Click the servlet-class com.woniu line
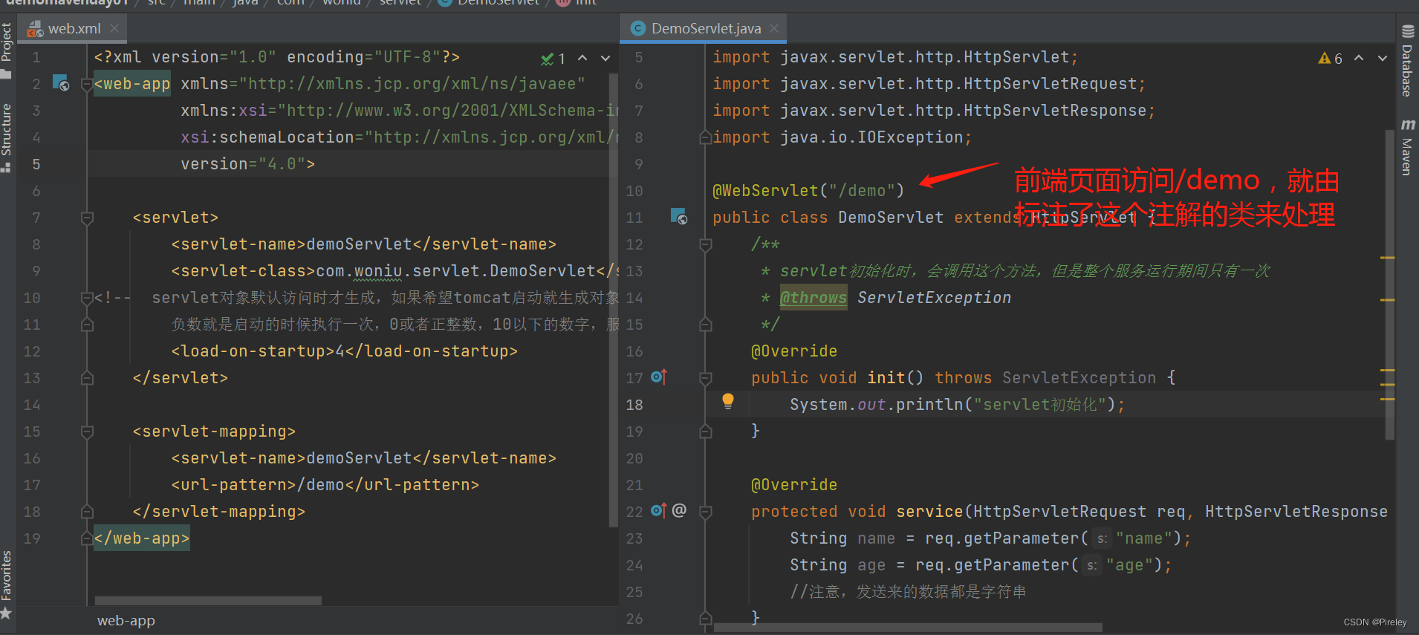 click(x=395, y=271)
